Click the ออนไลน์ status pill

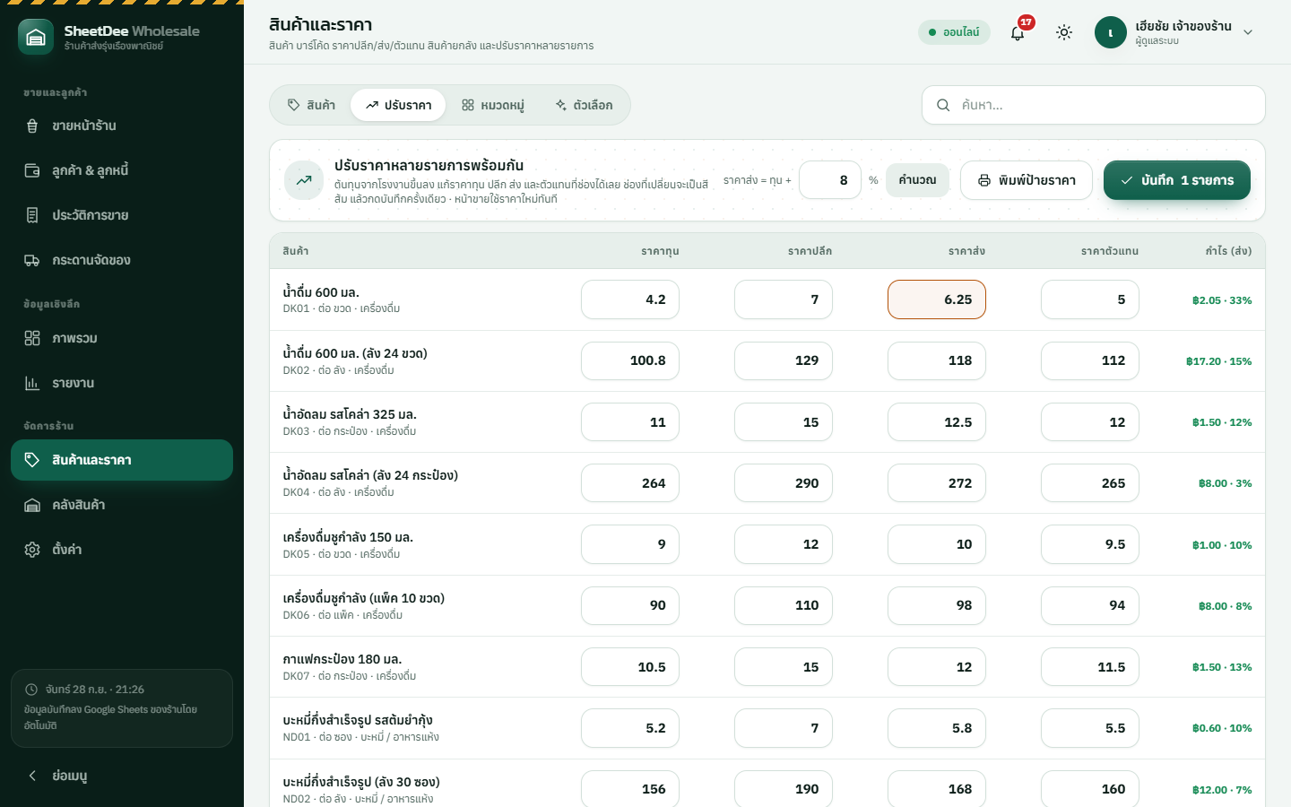tap(954, 32)
